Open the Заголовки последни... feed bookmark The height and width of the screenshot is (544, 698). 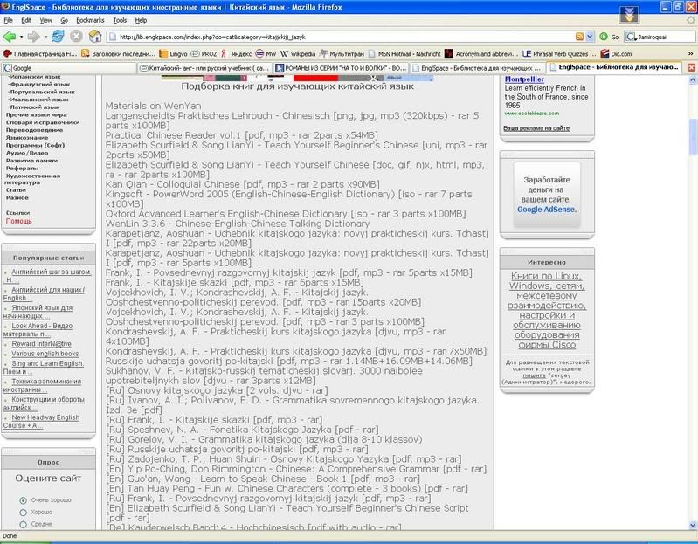click(x=119, y=54)
